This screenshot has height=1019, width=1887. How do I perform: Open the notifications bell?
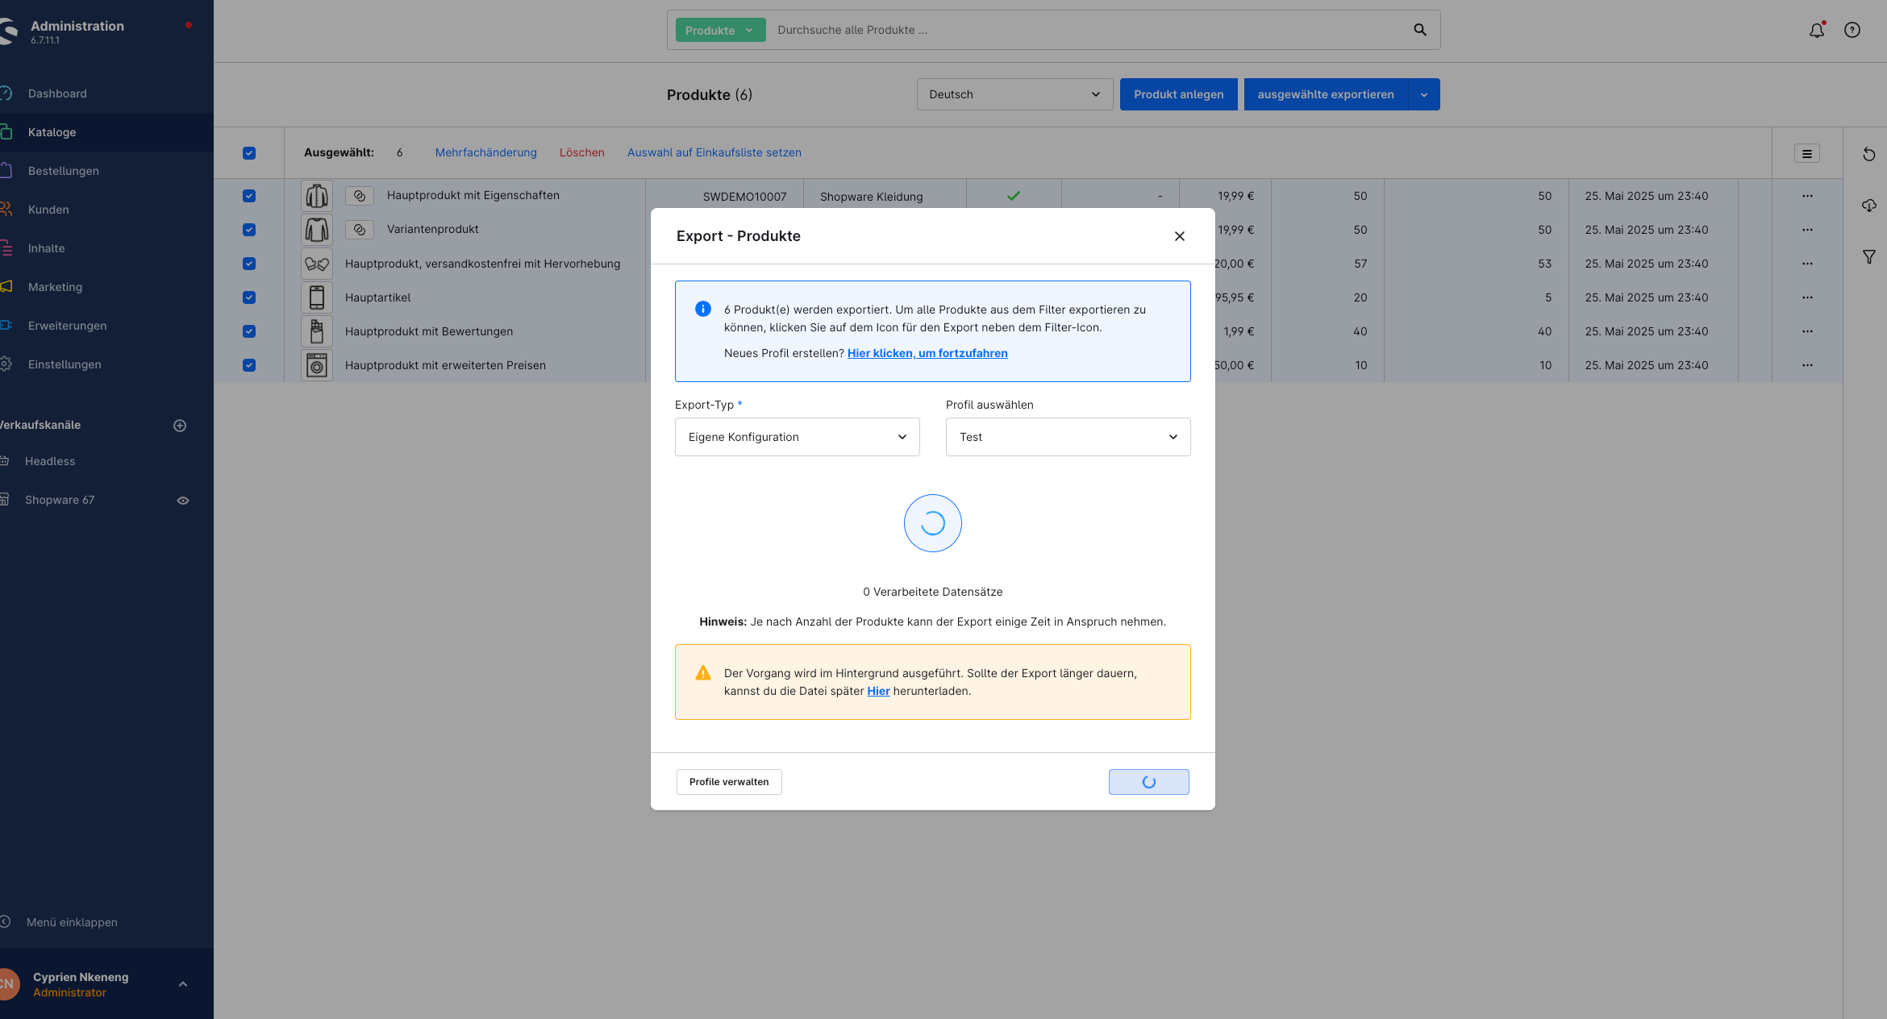click(1816, 31)
